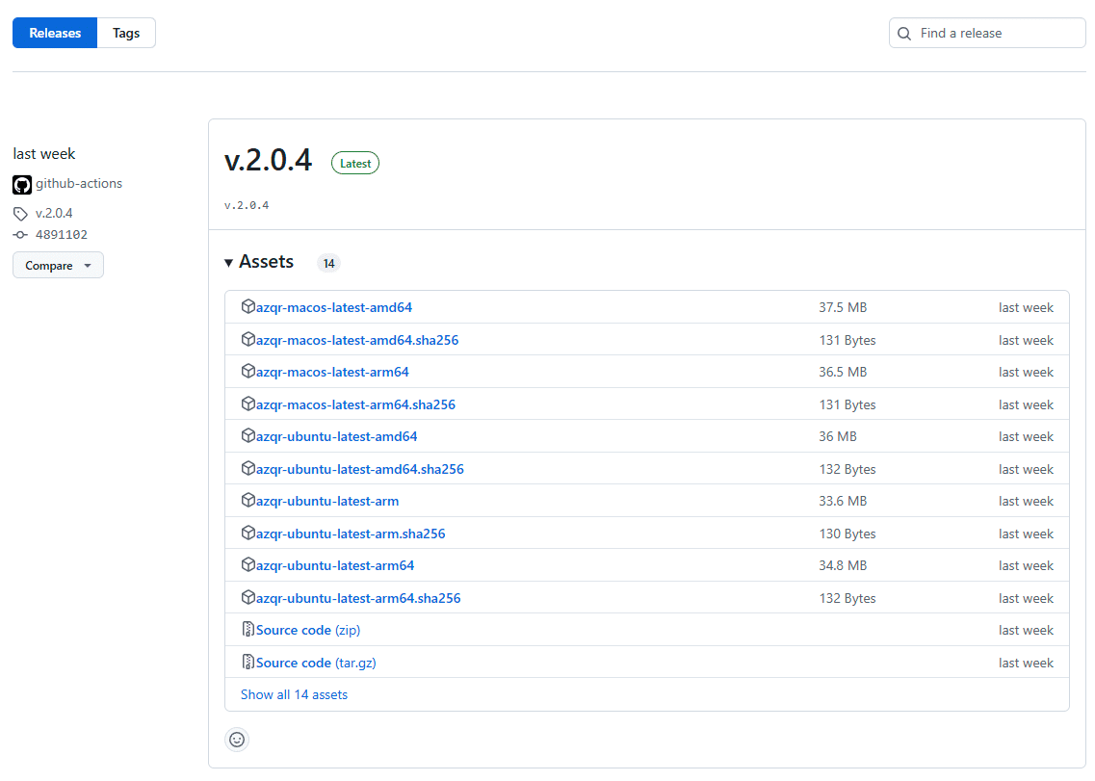Image resolution: width=1095 pixels, height=781 pixels.
Task: Open the Compare dropdown
Action: coord(58,265)
